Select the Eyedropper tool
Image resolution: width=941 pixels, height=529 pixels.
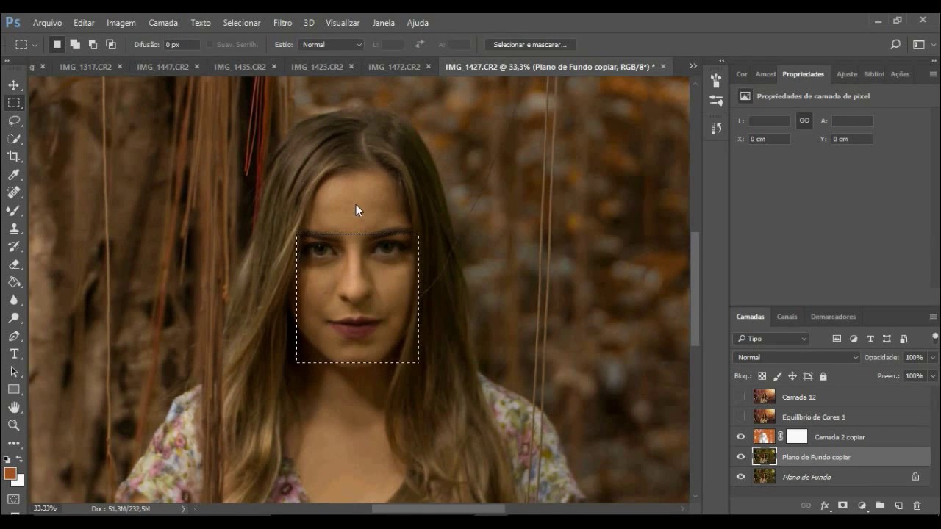(x=14, y=175)
